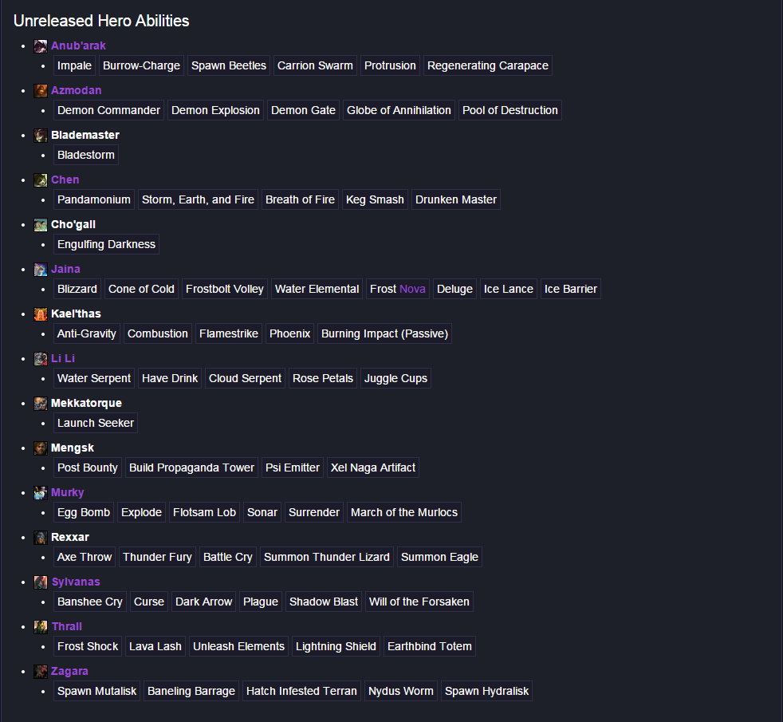
Task: Click the March of the Murlocs tag
Action: tap(404, 512)
